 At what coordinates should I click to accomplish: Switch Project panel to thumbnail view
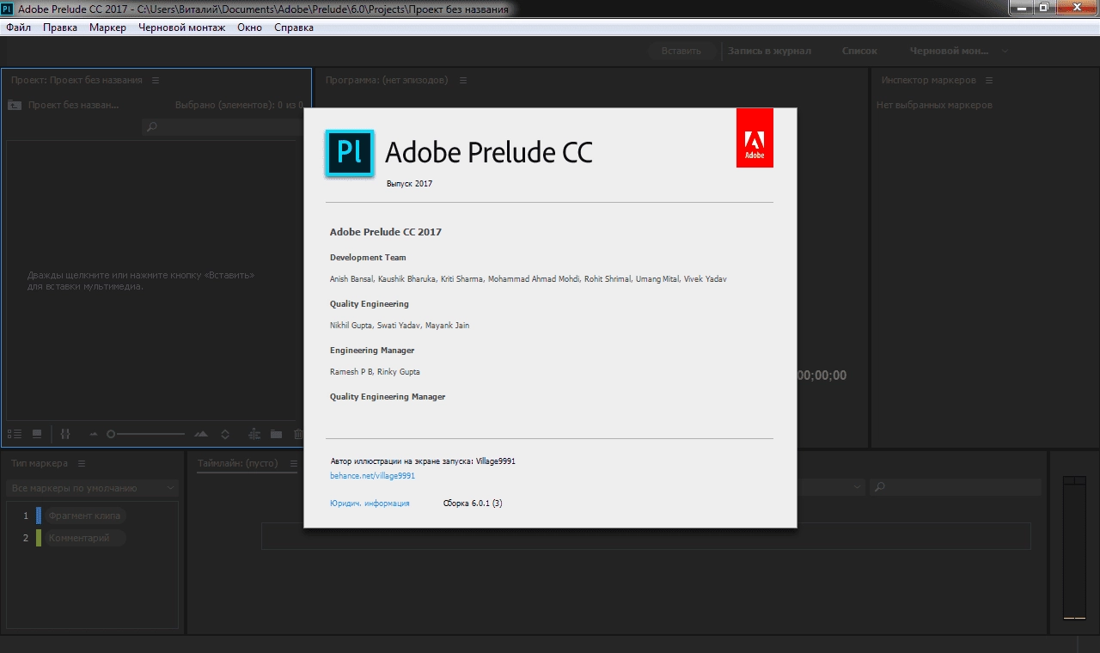(x=37, y=435)
